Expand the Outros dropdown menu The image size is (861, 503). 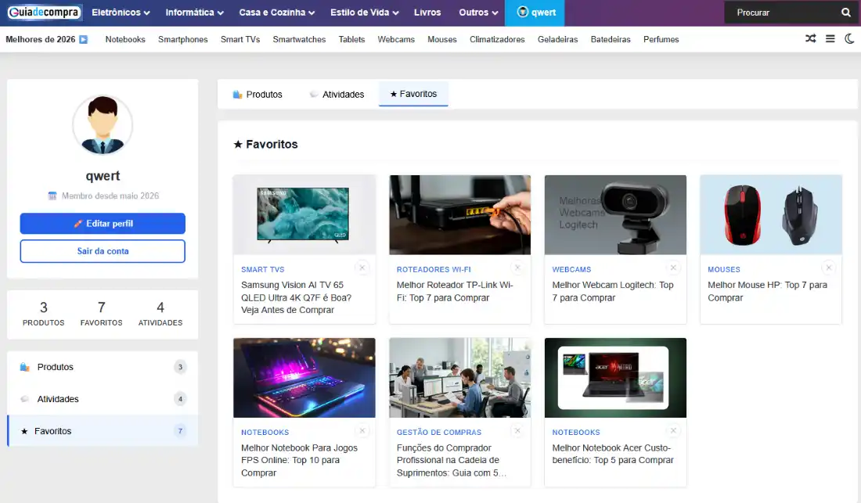click(x=478, y=12)
